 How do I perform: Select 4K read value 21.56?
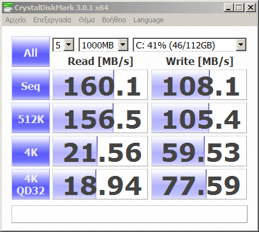(x=100, y=151)
